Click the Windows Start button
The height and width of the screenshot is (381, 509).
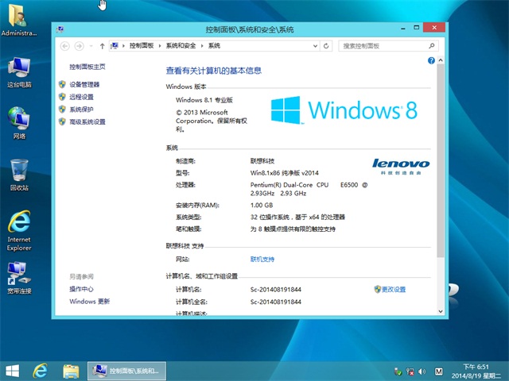click(13, 371)
